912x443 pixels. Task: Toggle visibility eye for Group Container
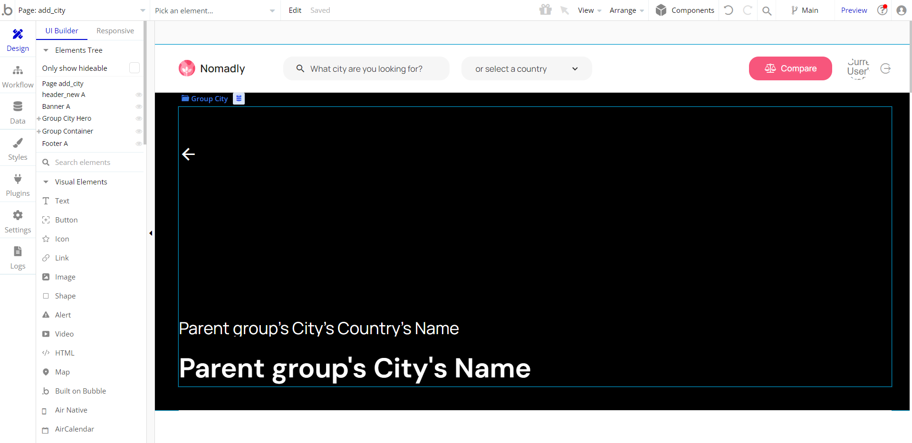coord(139,131)
